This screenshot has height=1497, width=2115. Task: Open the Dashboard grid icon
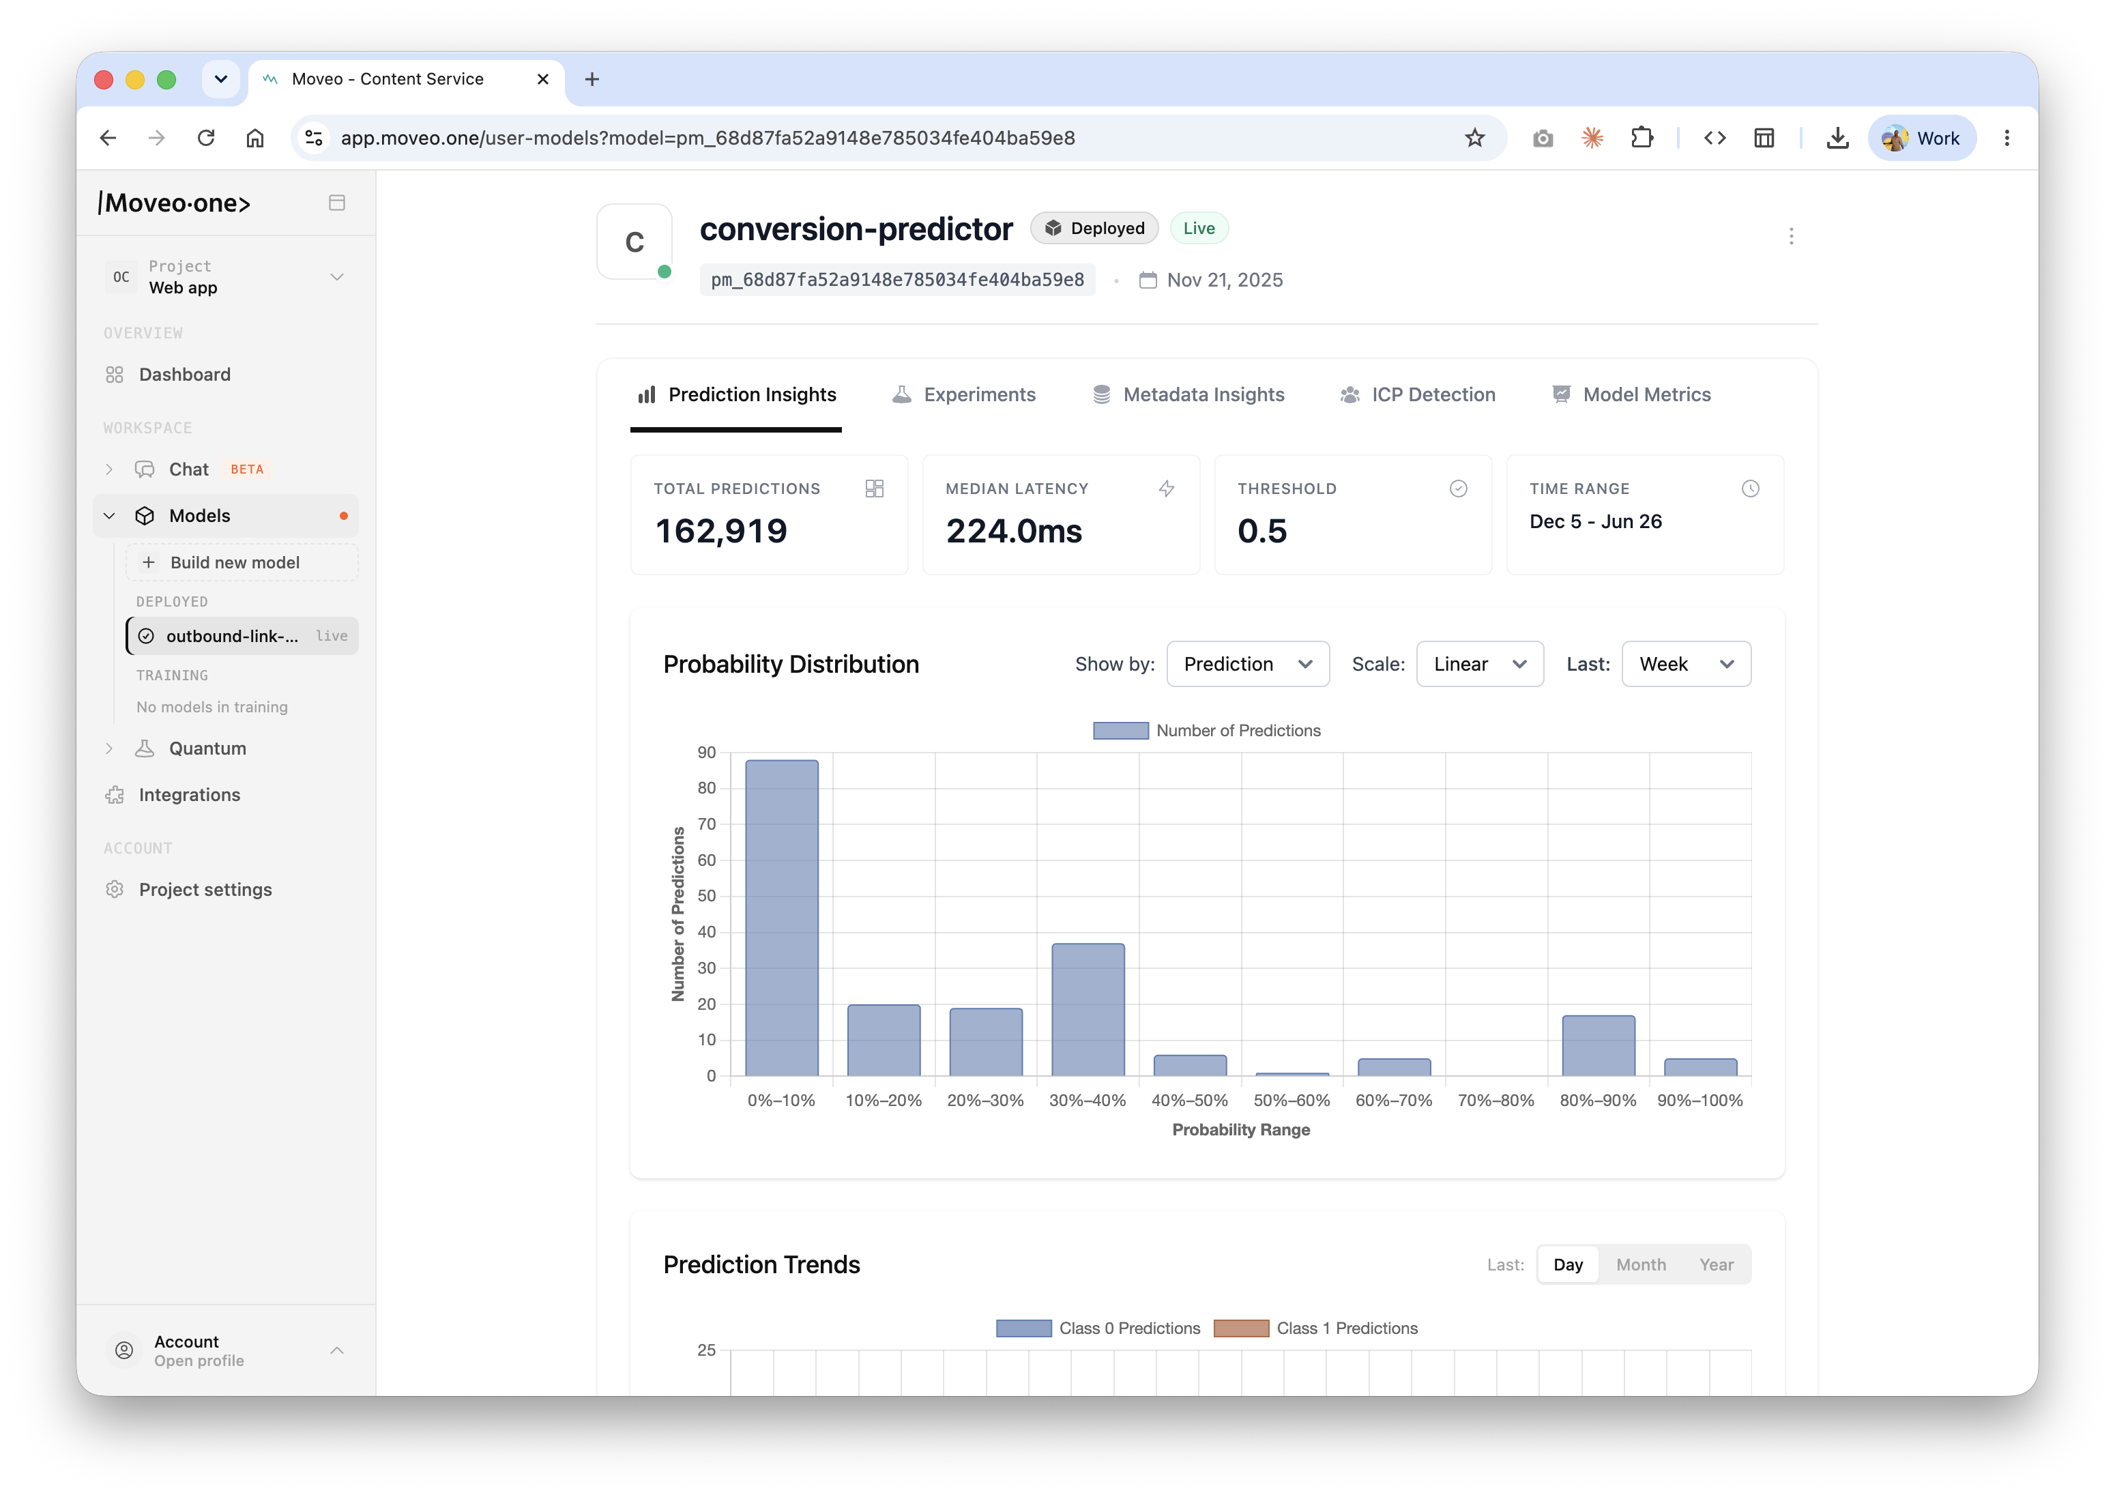(114, 374)
